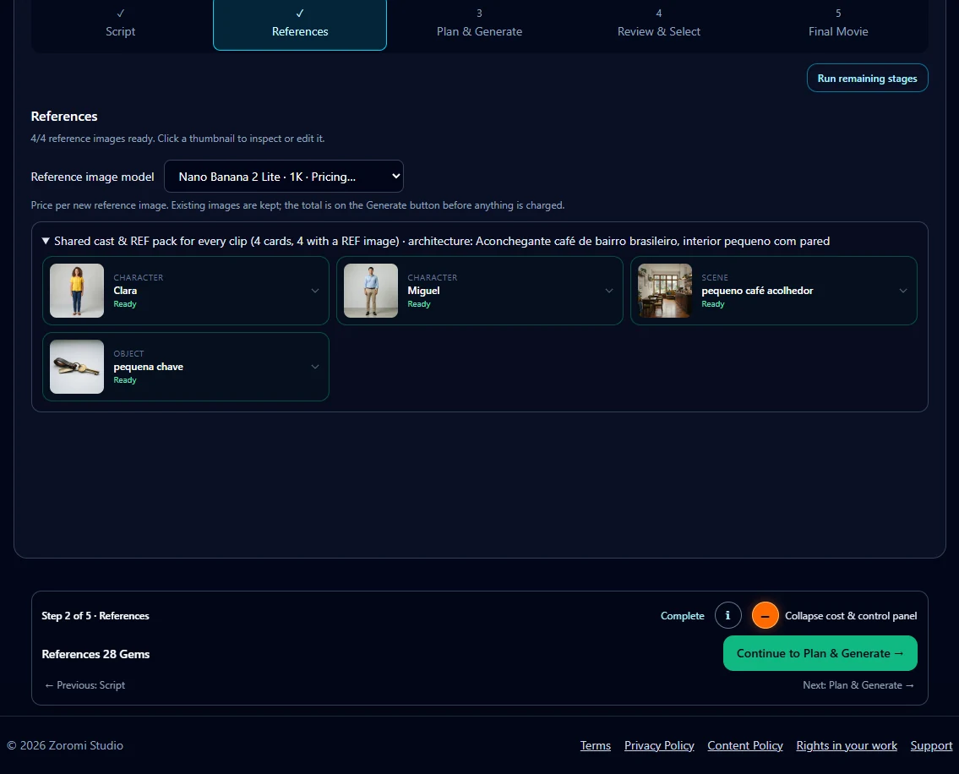
Task: Follow the Next: Plan & Generate link
Action: pos(858,685)
